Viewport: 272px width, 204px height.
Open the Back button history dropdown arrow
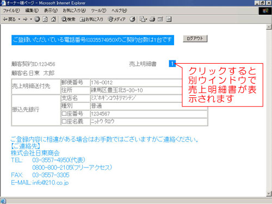click(19, 19)
